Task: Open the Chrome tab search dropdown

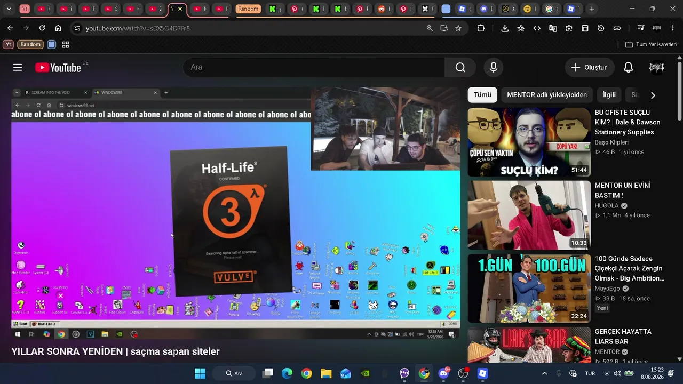Action: coord(9,9)
